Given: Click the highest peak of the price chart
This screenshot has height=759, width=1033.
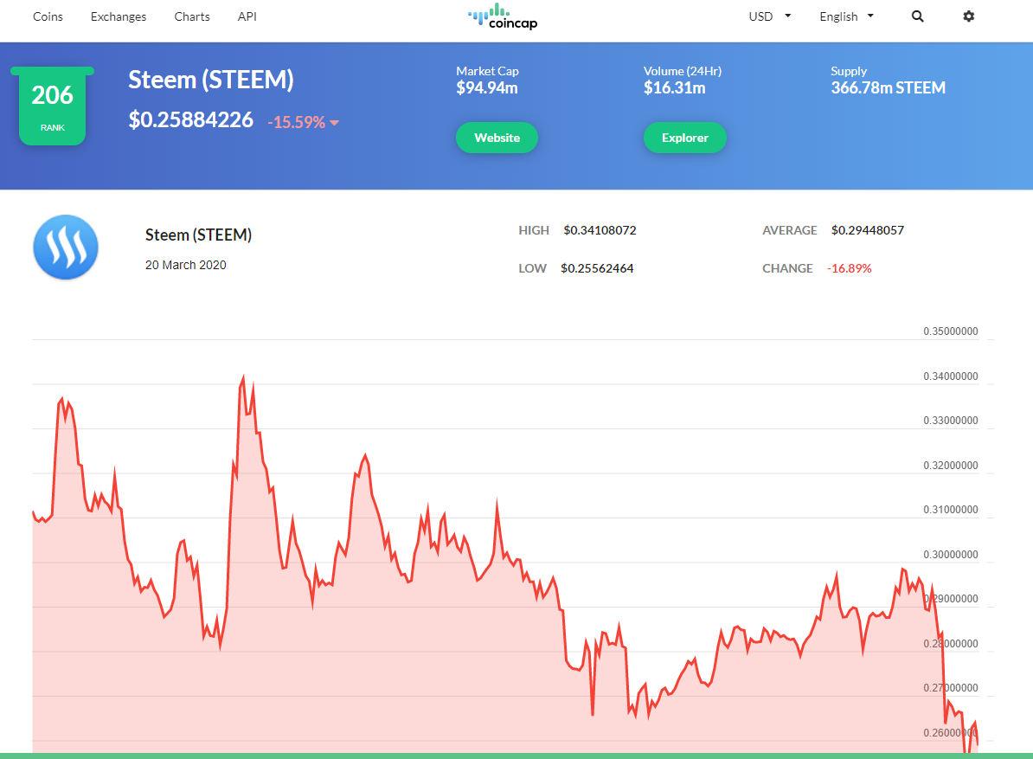Looking at the screenshot, I should click(x=243, y=378).
